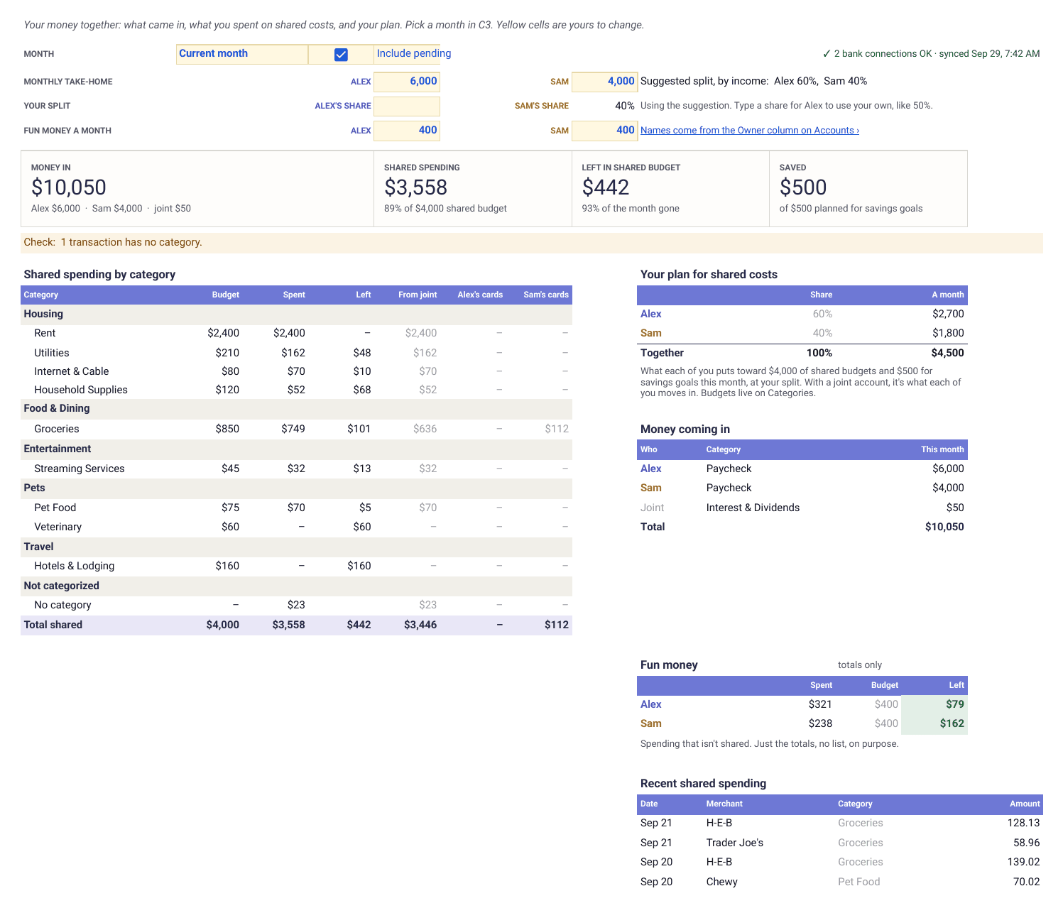Click the Chewy merchant row

722,882
